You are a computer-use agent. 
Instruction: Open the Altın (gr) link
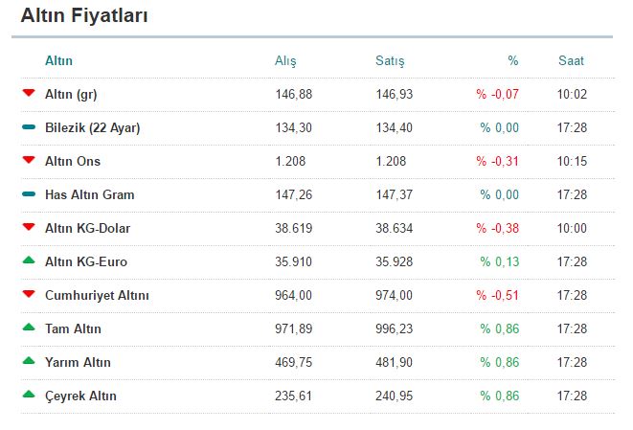(x=71, y=94)
